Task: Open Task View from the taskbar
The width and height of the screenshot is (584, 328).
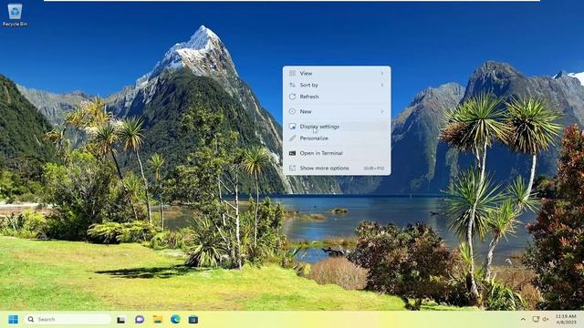Action: point(121,320)
